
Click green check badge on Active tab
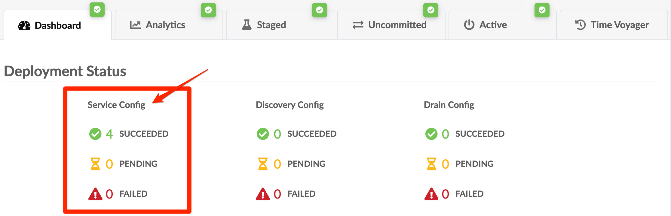[x=542, y=10]
